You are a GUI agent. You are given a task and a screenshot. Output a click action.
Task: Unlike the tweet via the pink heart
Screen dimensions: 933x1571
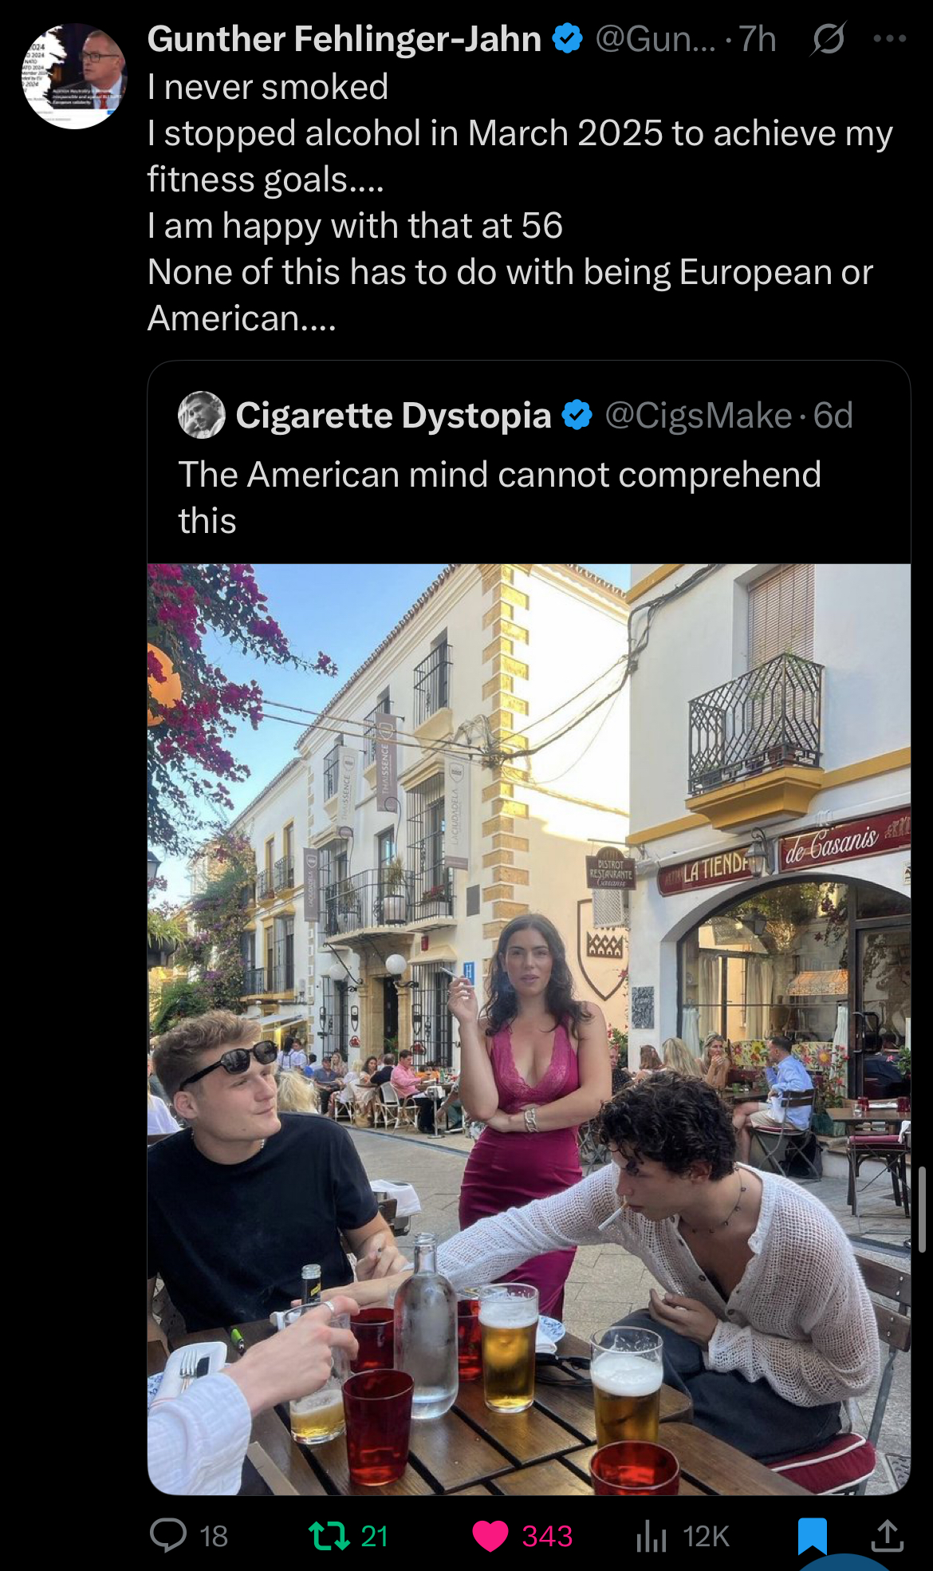490,1536
